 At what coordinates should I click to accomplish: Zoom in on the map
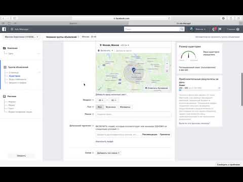point(167,63)
